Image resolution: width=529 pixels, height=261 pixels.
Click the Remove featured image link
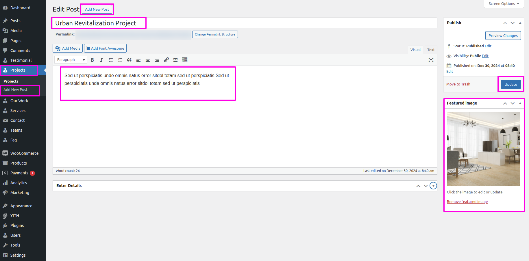pos(467,202)
